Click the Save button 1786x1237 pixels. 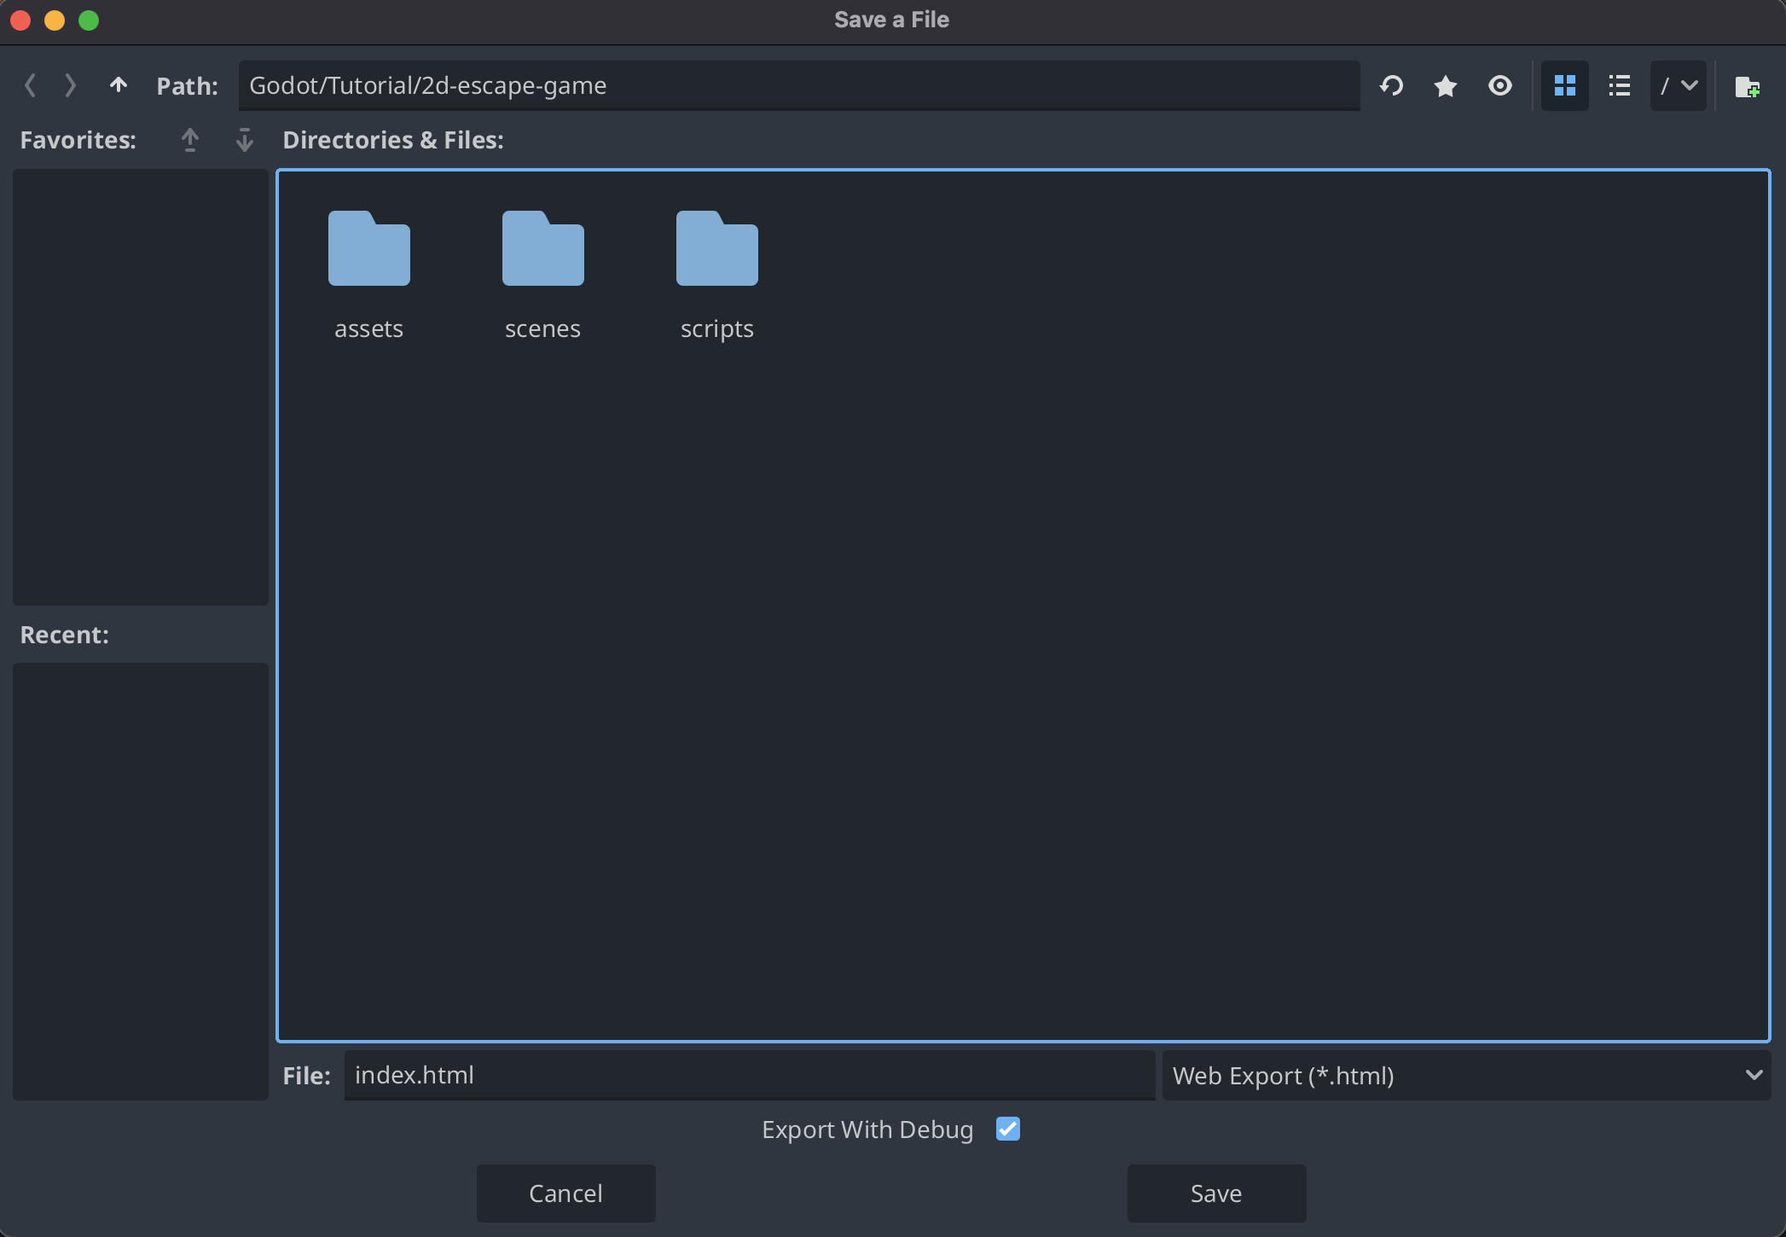pyautogui.click(x=1216, y=1193)
